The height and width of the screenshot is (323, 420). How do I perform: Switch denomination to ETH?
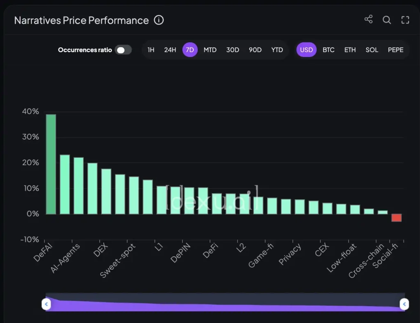(350, 50)
